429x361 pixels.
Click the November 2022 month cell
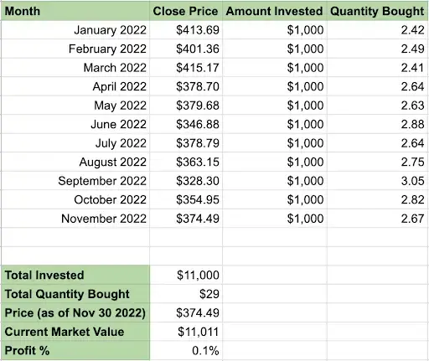[75, 219]
